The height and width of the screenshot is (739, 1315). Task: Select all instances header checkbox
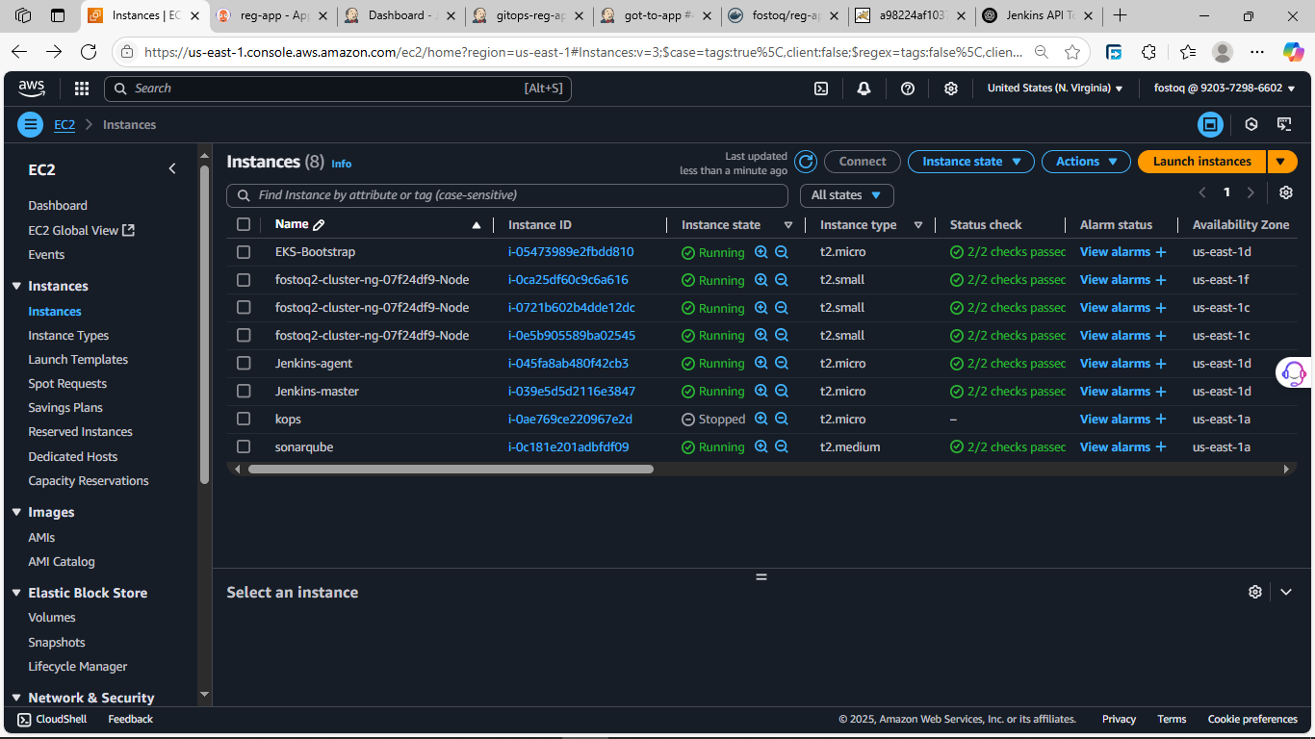(x=244, y=224)
